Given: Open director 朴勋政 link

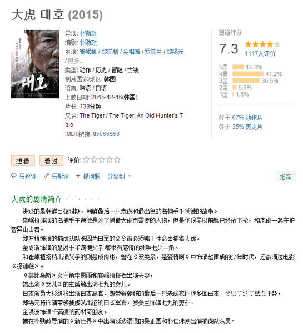Looking at the screenshot, I should 88,33.
